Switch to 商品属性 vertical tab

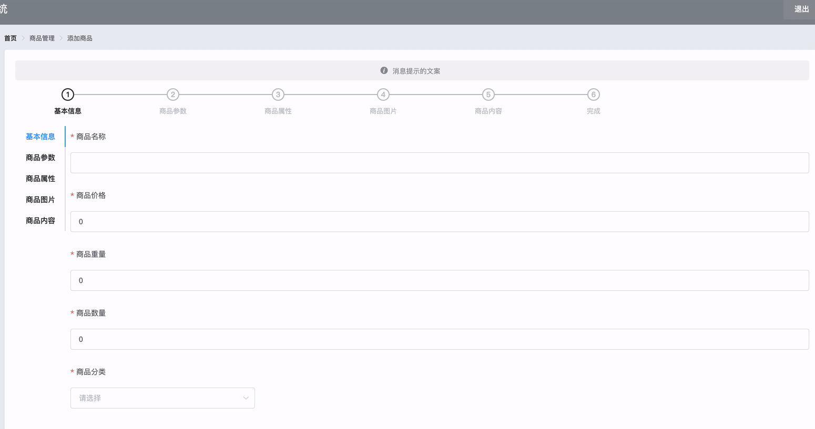[x=40, y=179]
